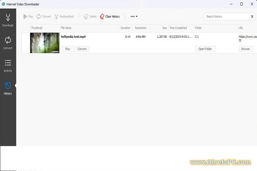This screenshot has height=171, width=257.
Task: Open the Activity list in sidebar
Action: point(8,66)
